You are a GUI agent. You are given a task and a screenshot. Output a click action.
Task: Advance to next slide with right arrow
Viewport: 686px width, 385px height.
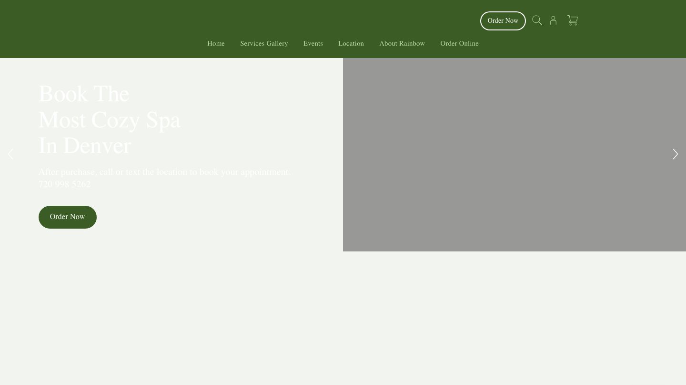tap(675, 154)
